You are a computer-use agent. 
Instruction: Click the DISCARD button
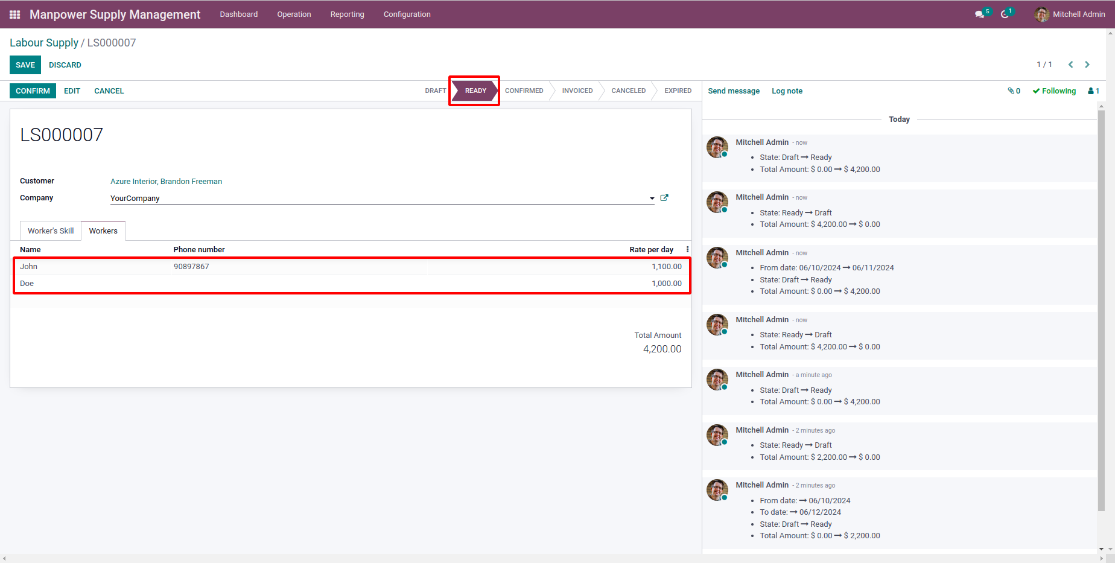click(65, 65)
